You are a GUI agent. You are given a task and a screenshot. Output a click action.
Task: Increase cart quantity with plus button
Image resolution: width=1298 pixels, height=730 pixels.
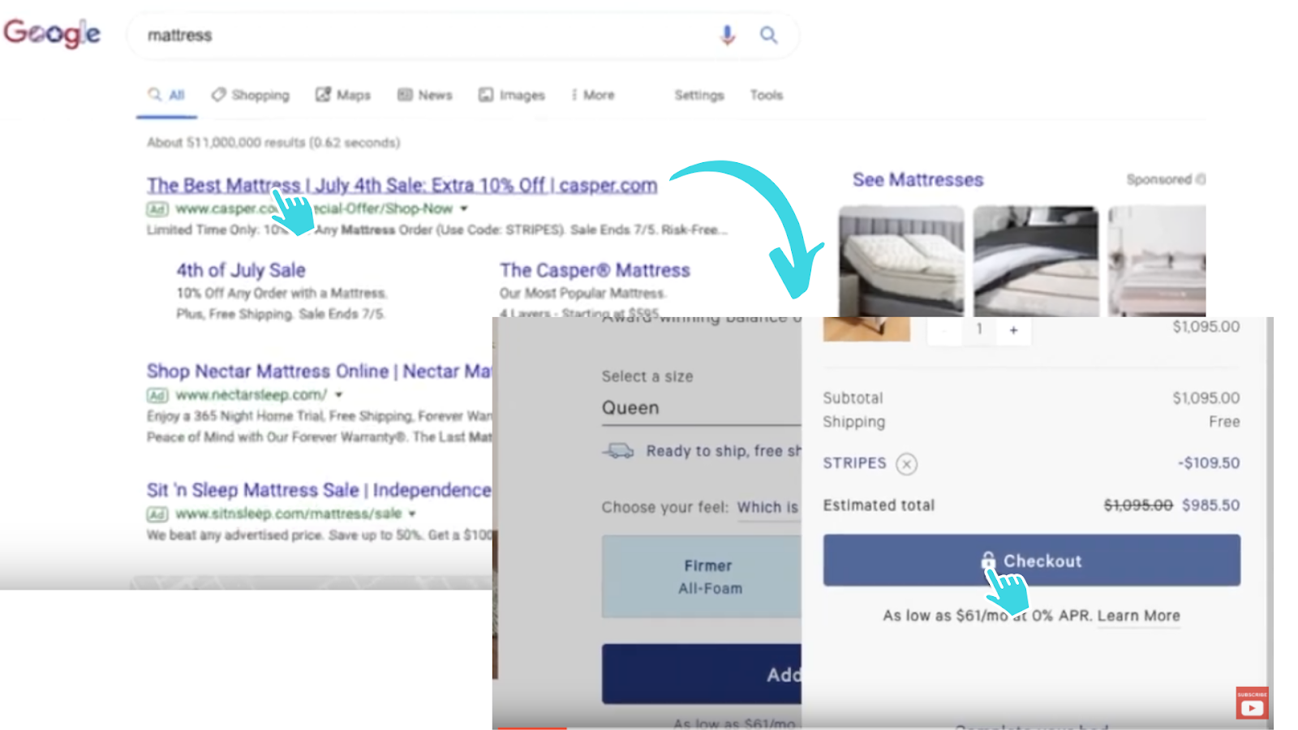pyautogui.click(x=1013, y=330)
